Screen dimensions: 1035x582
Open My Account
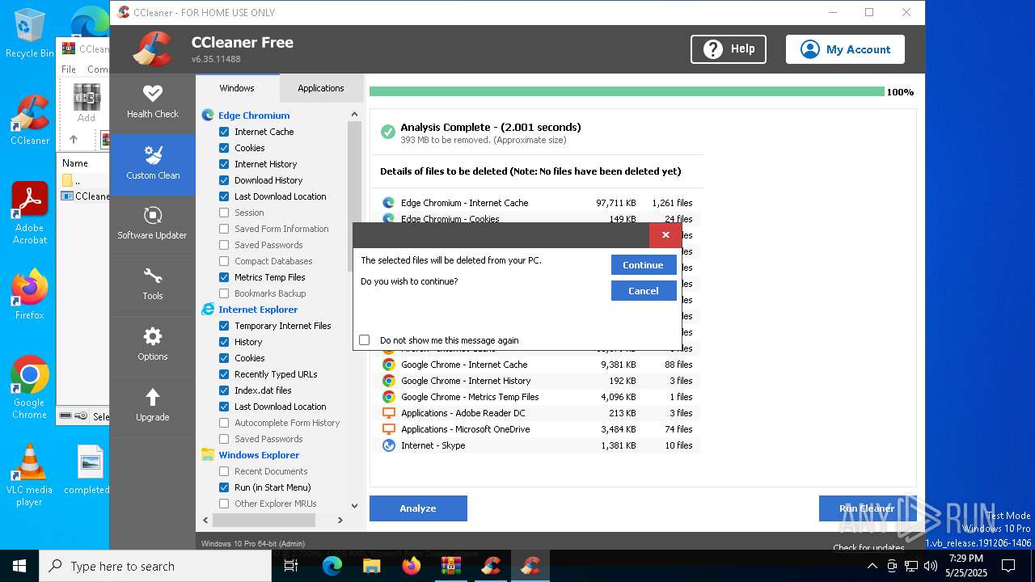(845, 49)
